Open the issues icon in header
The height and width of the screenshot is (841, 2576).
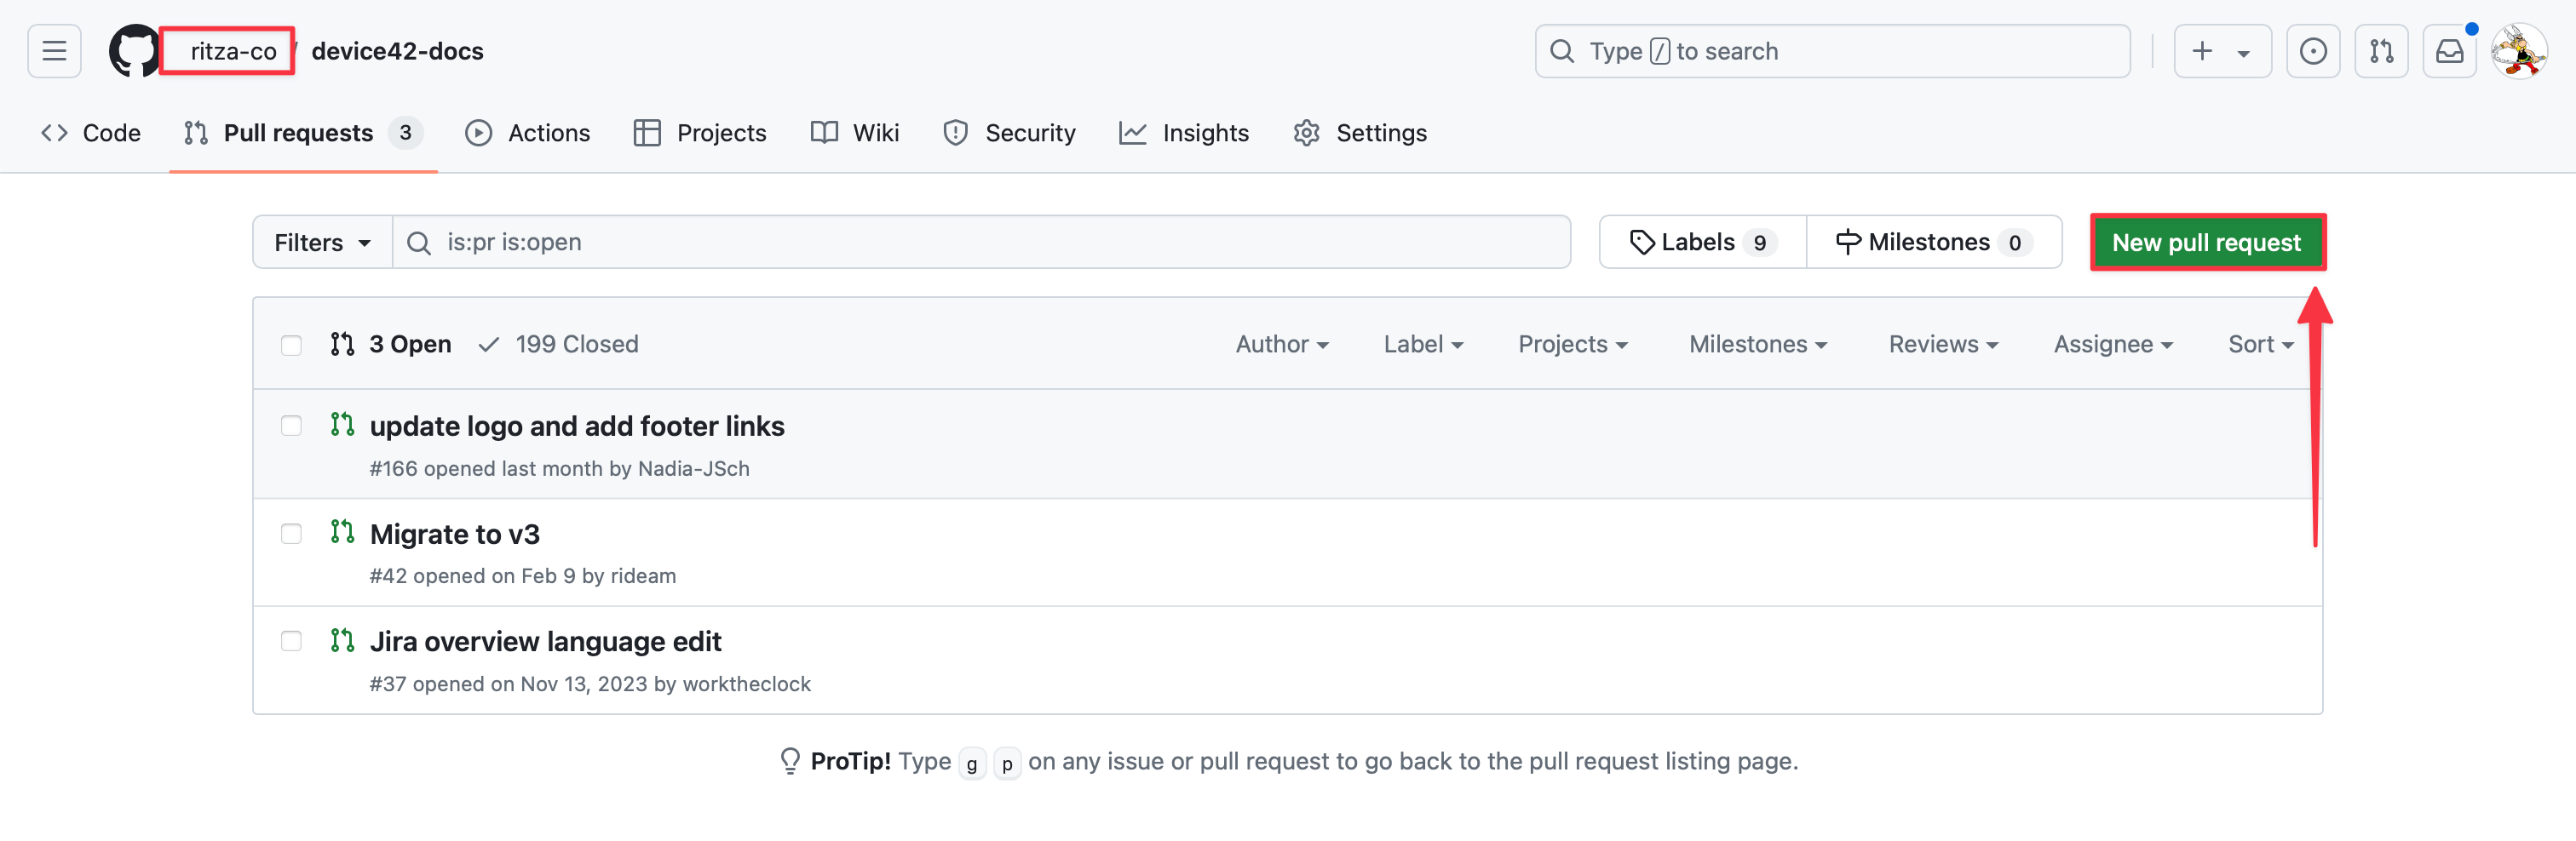(x=2312, y=51)
